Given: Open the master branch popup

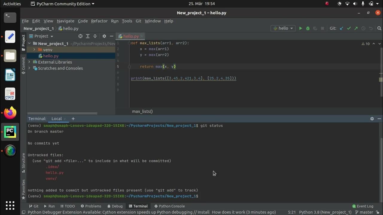Looking at the screenshot, I should pos(364,212).
